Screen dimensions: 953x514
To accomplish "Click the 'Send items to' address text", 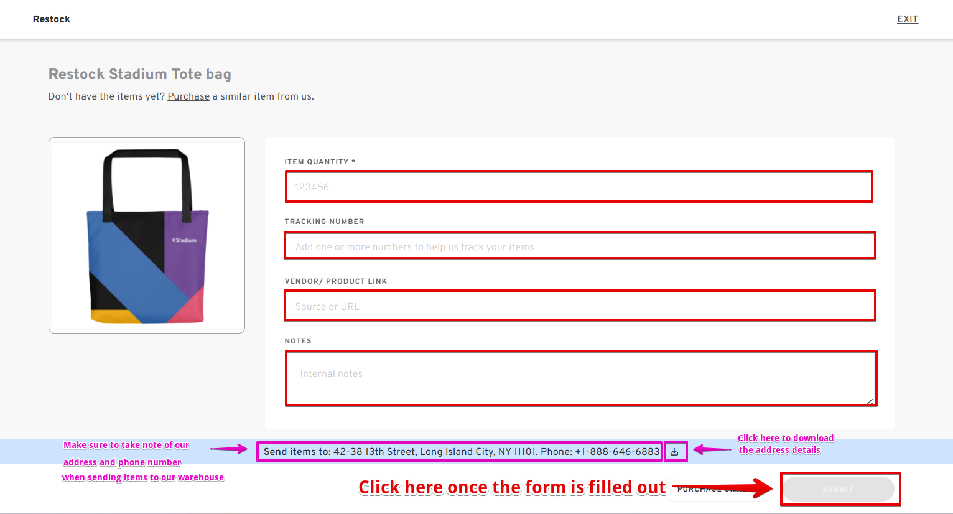I will pos(460,452).
